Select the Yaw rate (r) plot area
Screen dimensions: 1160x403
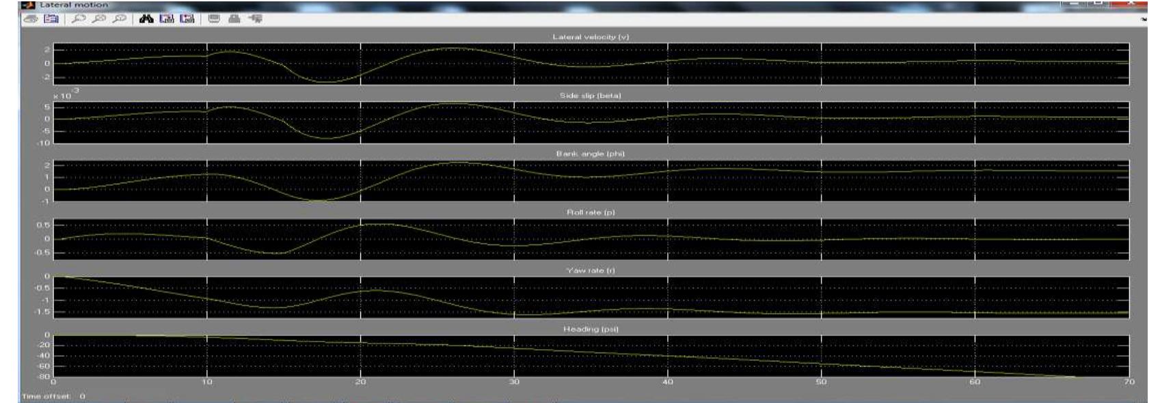591,298
